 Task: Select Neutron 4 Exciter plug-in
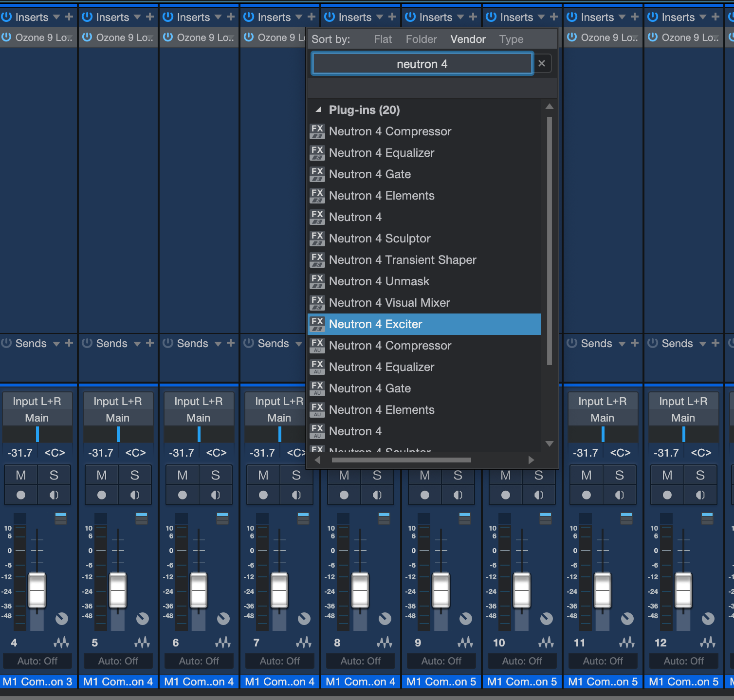tap(424, 324)
